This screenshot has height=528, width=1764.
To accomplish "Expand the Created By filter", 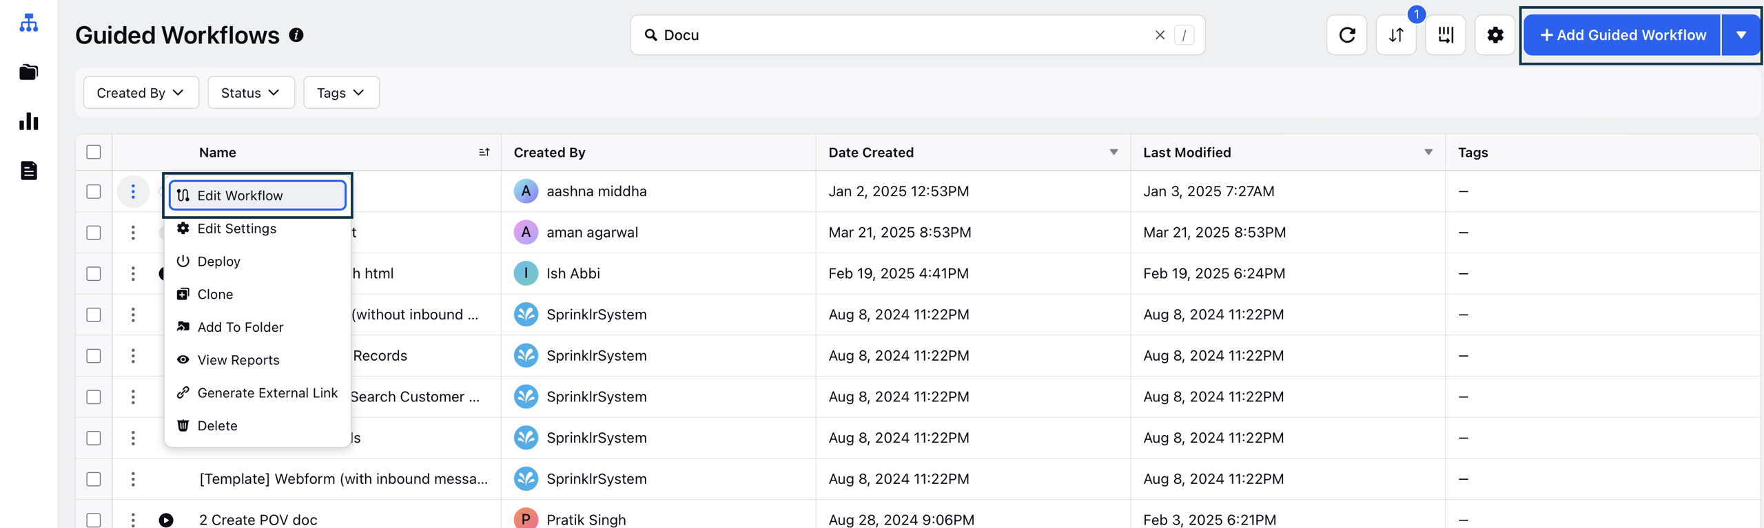I will click(x=141, y=92).
